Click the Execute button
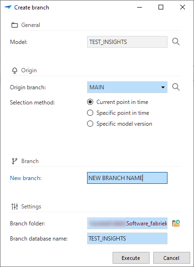The width and height of the screenshot is (194, 267). tap(131, 258)
